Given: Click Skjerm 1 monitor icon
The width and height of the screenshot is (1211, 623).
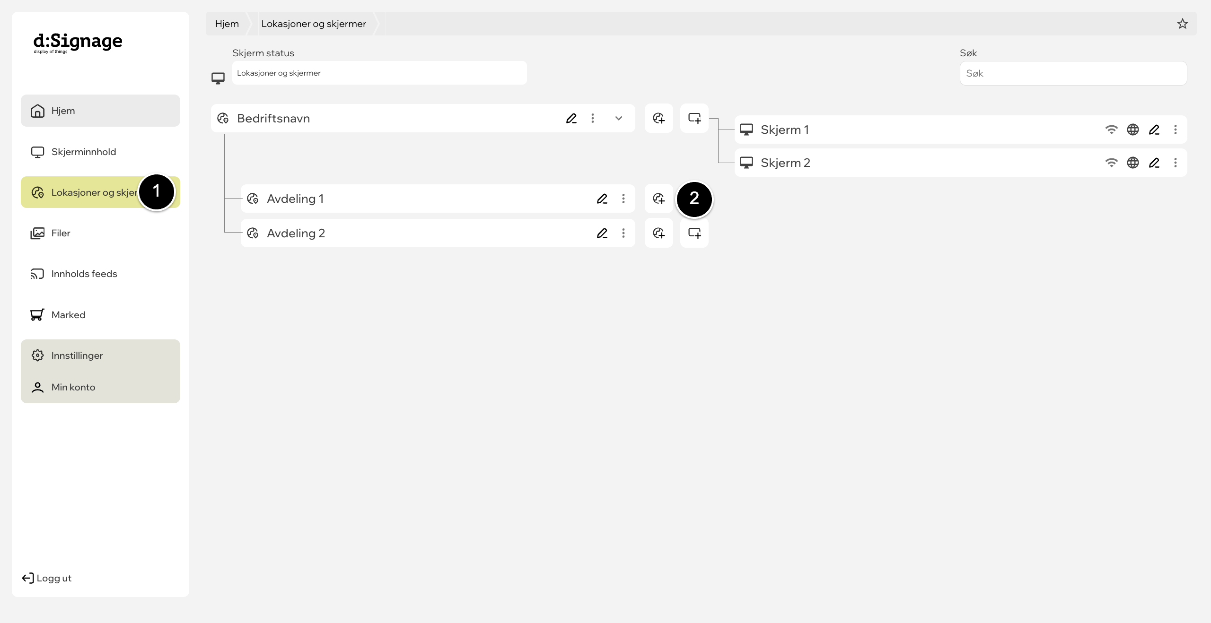Looking at the screenshot, I should click(746, 130).
